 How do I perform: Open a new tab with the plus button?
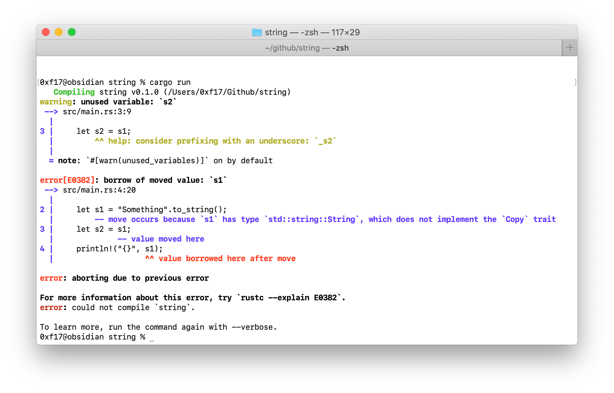570,47
